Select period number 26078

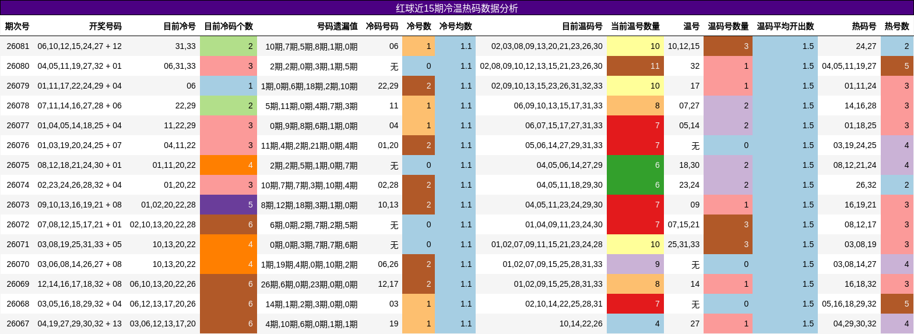click(18, 106)
